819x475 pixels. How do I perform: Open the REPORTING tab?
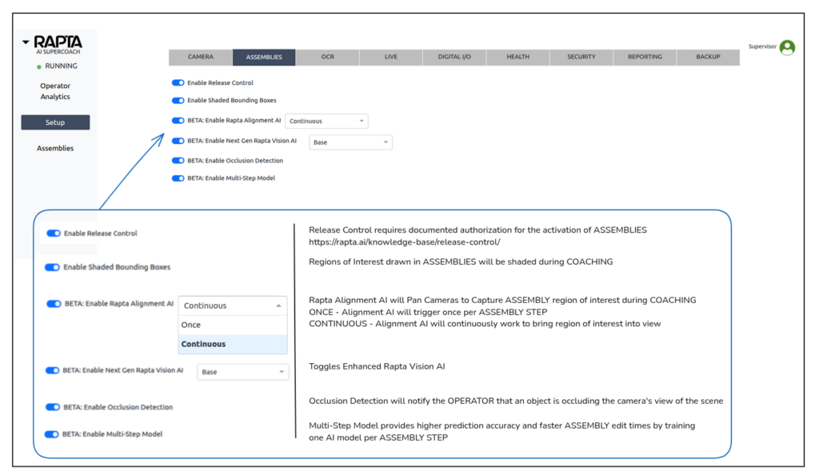tap(645, 57)
